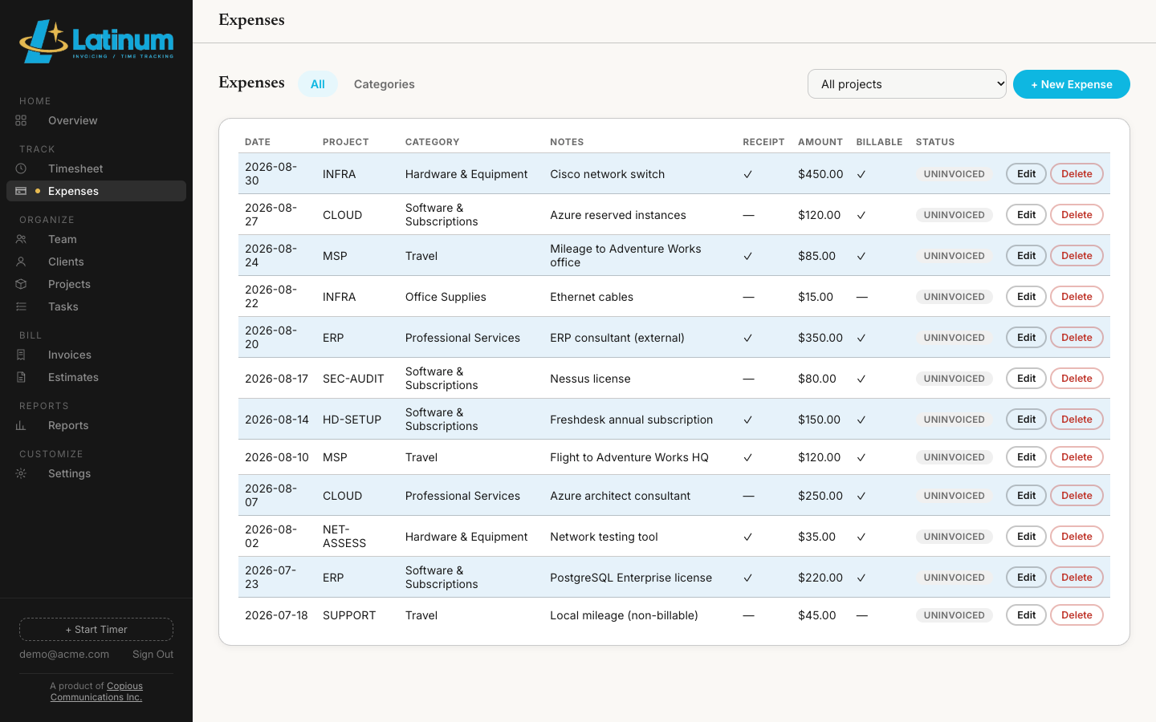Click the UNINVOICED badge for ERP consultant row
The width and height of the screenshot is (1156, 722).
954,338
